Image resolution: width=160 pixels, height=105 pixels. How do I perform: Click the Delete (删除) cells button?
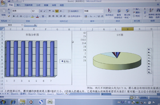coord(137,13)
